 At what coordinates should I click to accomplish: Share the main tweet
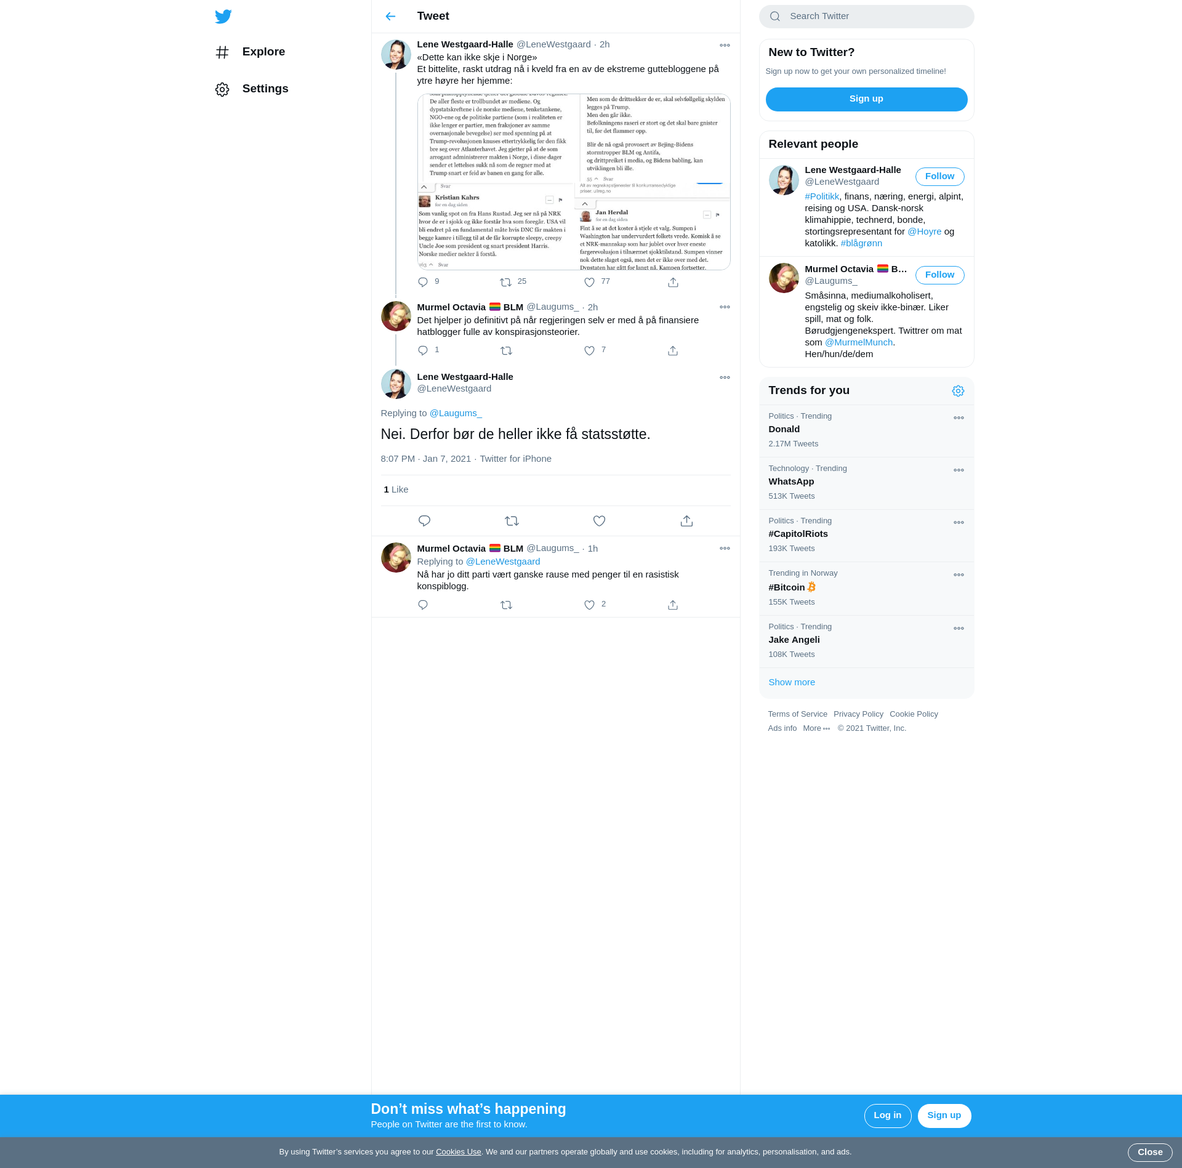coord(686,521)
